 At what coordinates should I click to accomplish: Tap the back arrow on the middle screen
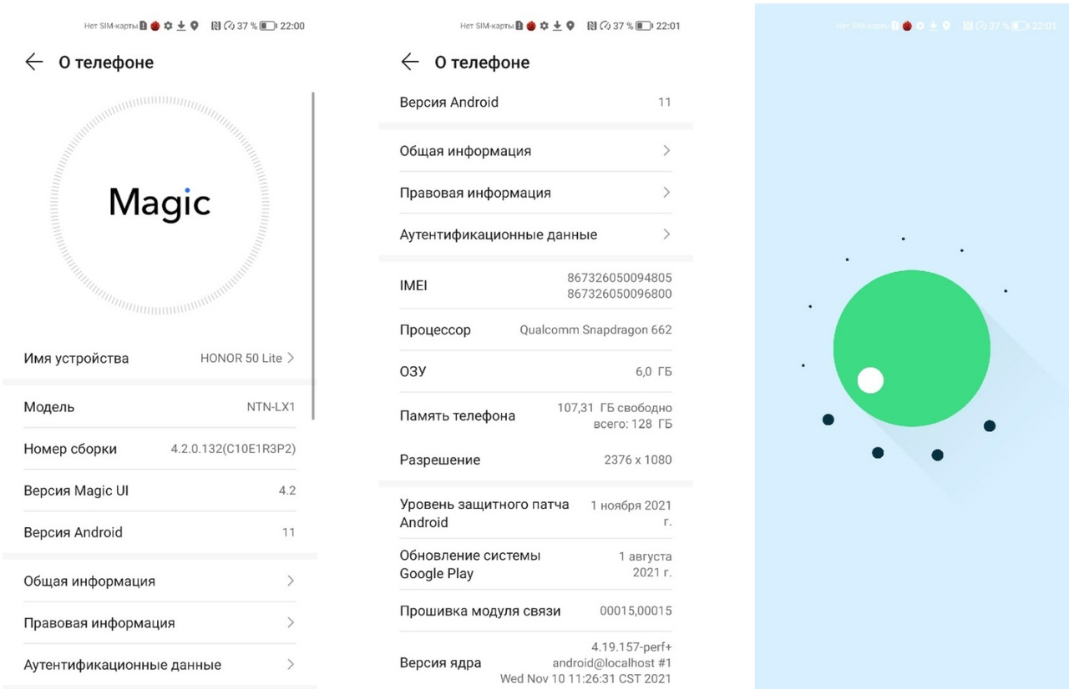[x=409, y=62]
